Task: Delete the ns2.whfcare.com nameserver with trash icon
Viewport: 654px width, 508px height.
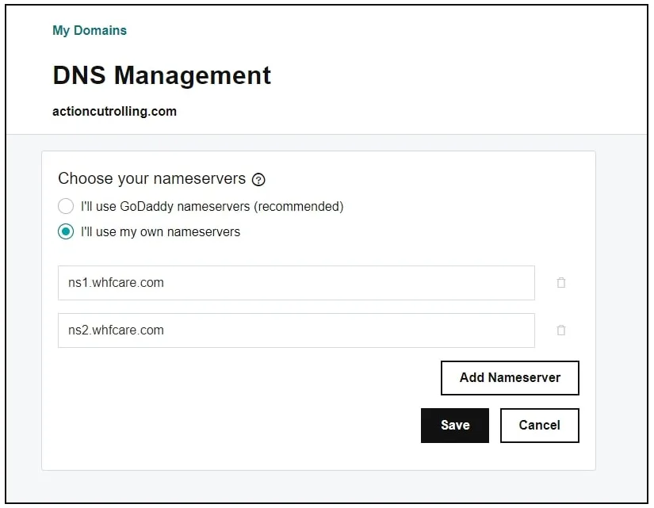Action: 561,330
